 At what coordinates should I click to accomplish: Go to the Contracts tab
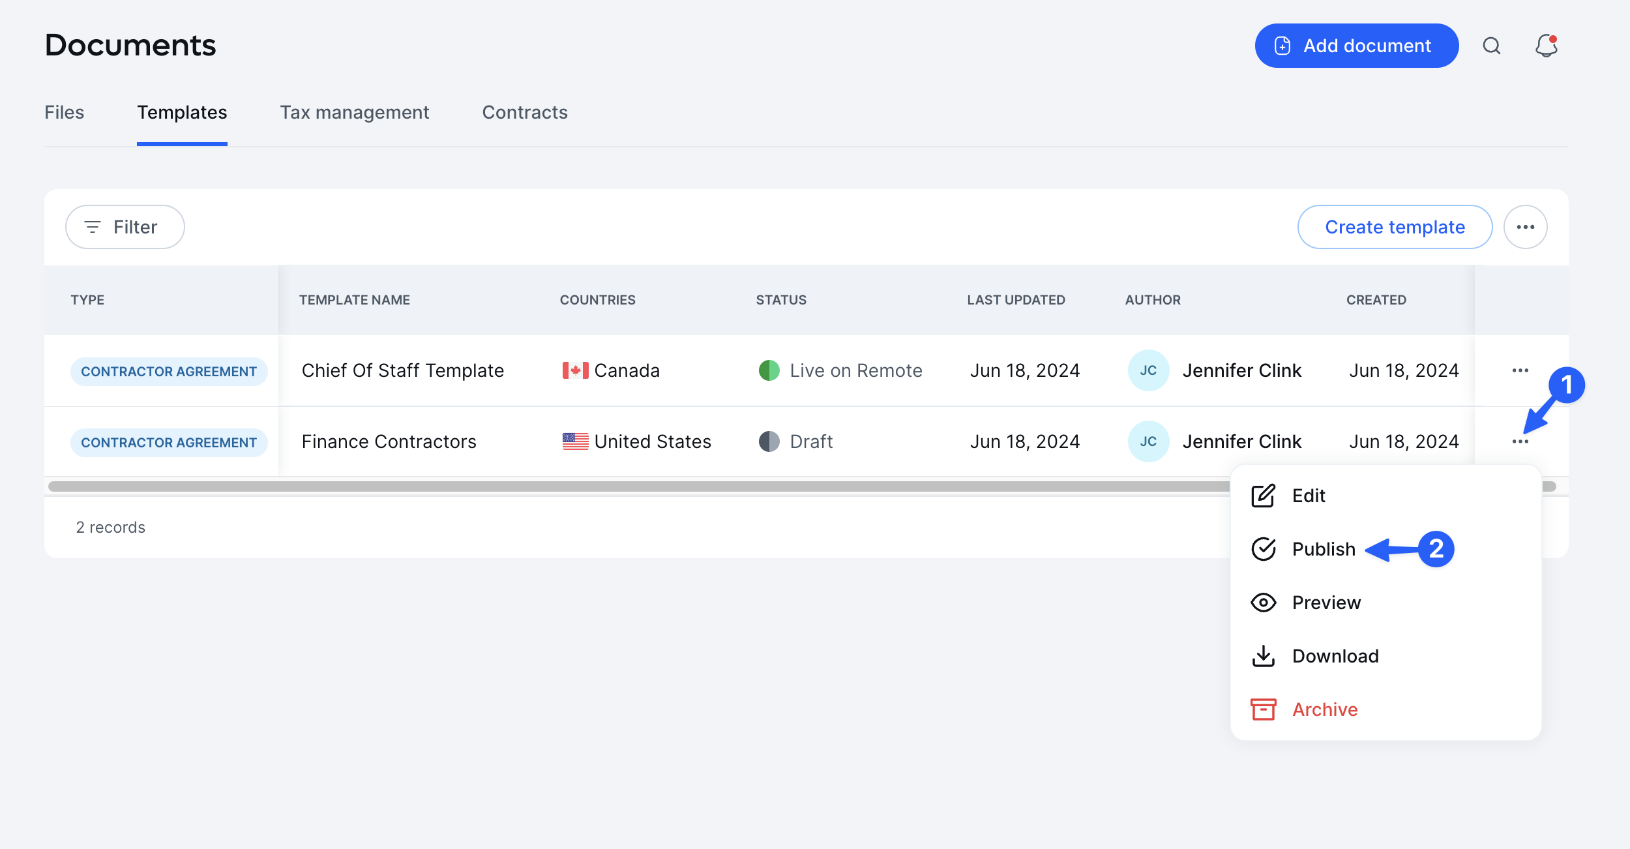click(x=525, y=112)
